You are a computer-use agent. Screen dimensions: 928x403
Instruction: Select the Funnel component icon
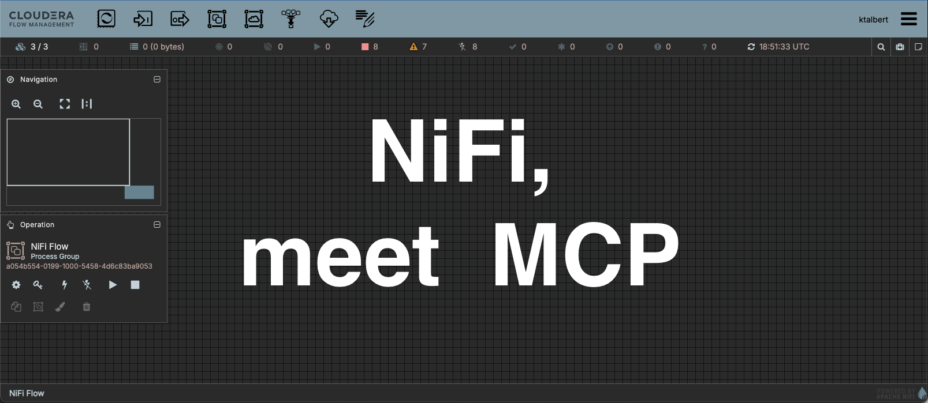[291, 19]
